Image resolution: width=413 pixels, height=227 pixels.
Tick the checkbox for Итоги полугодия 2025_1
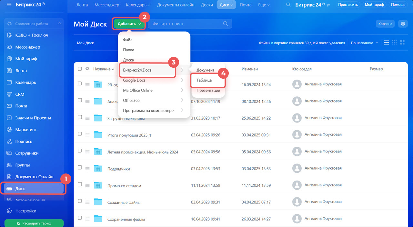click(80, 134)
